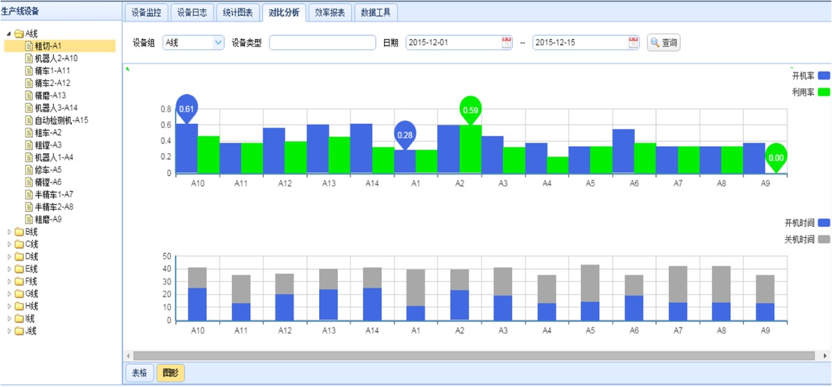Click document icon beside 精车1-A11
The height and width of the screenshot is (387, 832).
coord(29,70)
